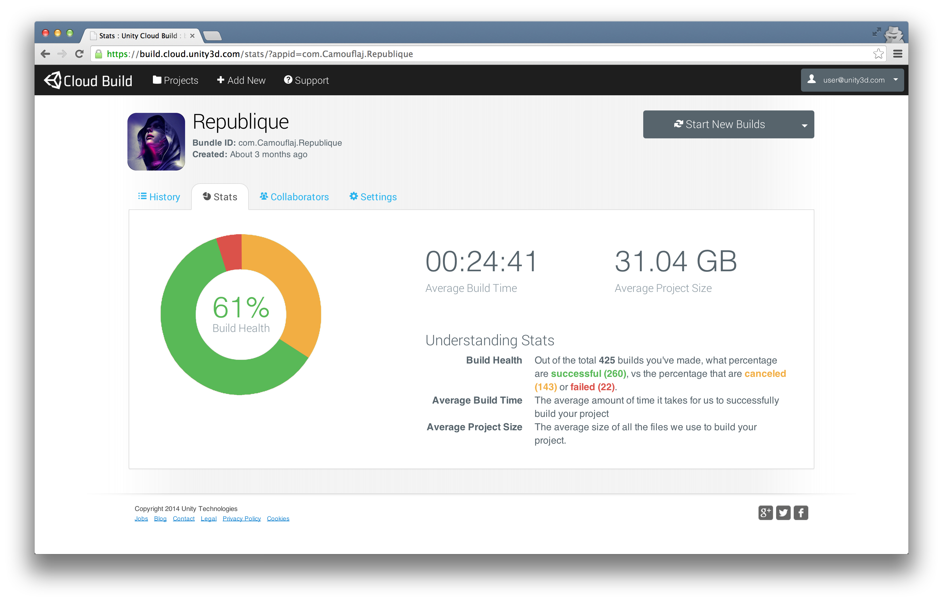Viewport: 943px width, 602px height.
Task: Click the red failed segment of donut chart
Action: pos(232,252)
